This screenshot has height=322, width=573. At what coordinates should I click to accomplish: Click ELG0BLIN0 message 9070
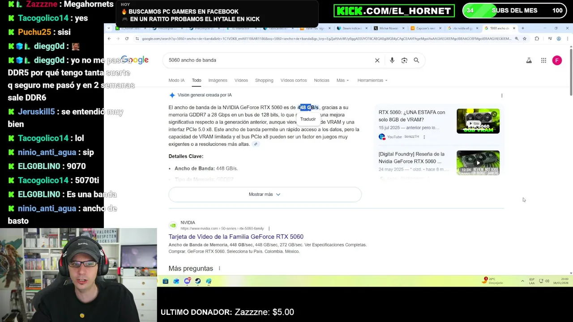[51, 166]
